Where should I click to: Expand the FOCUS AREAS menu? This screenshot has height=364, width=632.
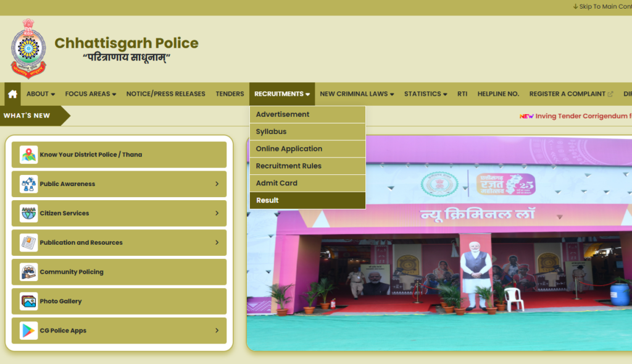click(90, 93)
